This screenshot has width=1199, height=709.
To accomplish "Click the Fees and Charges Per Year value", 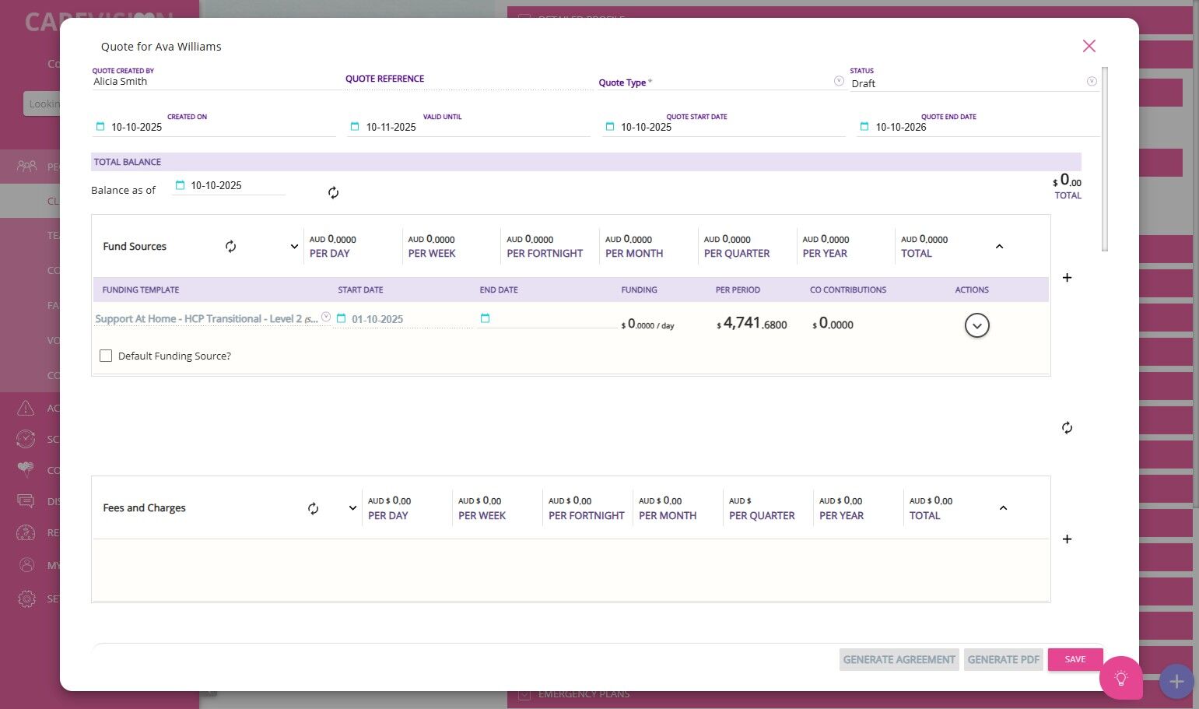I will [841, 501].
